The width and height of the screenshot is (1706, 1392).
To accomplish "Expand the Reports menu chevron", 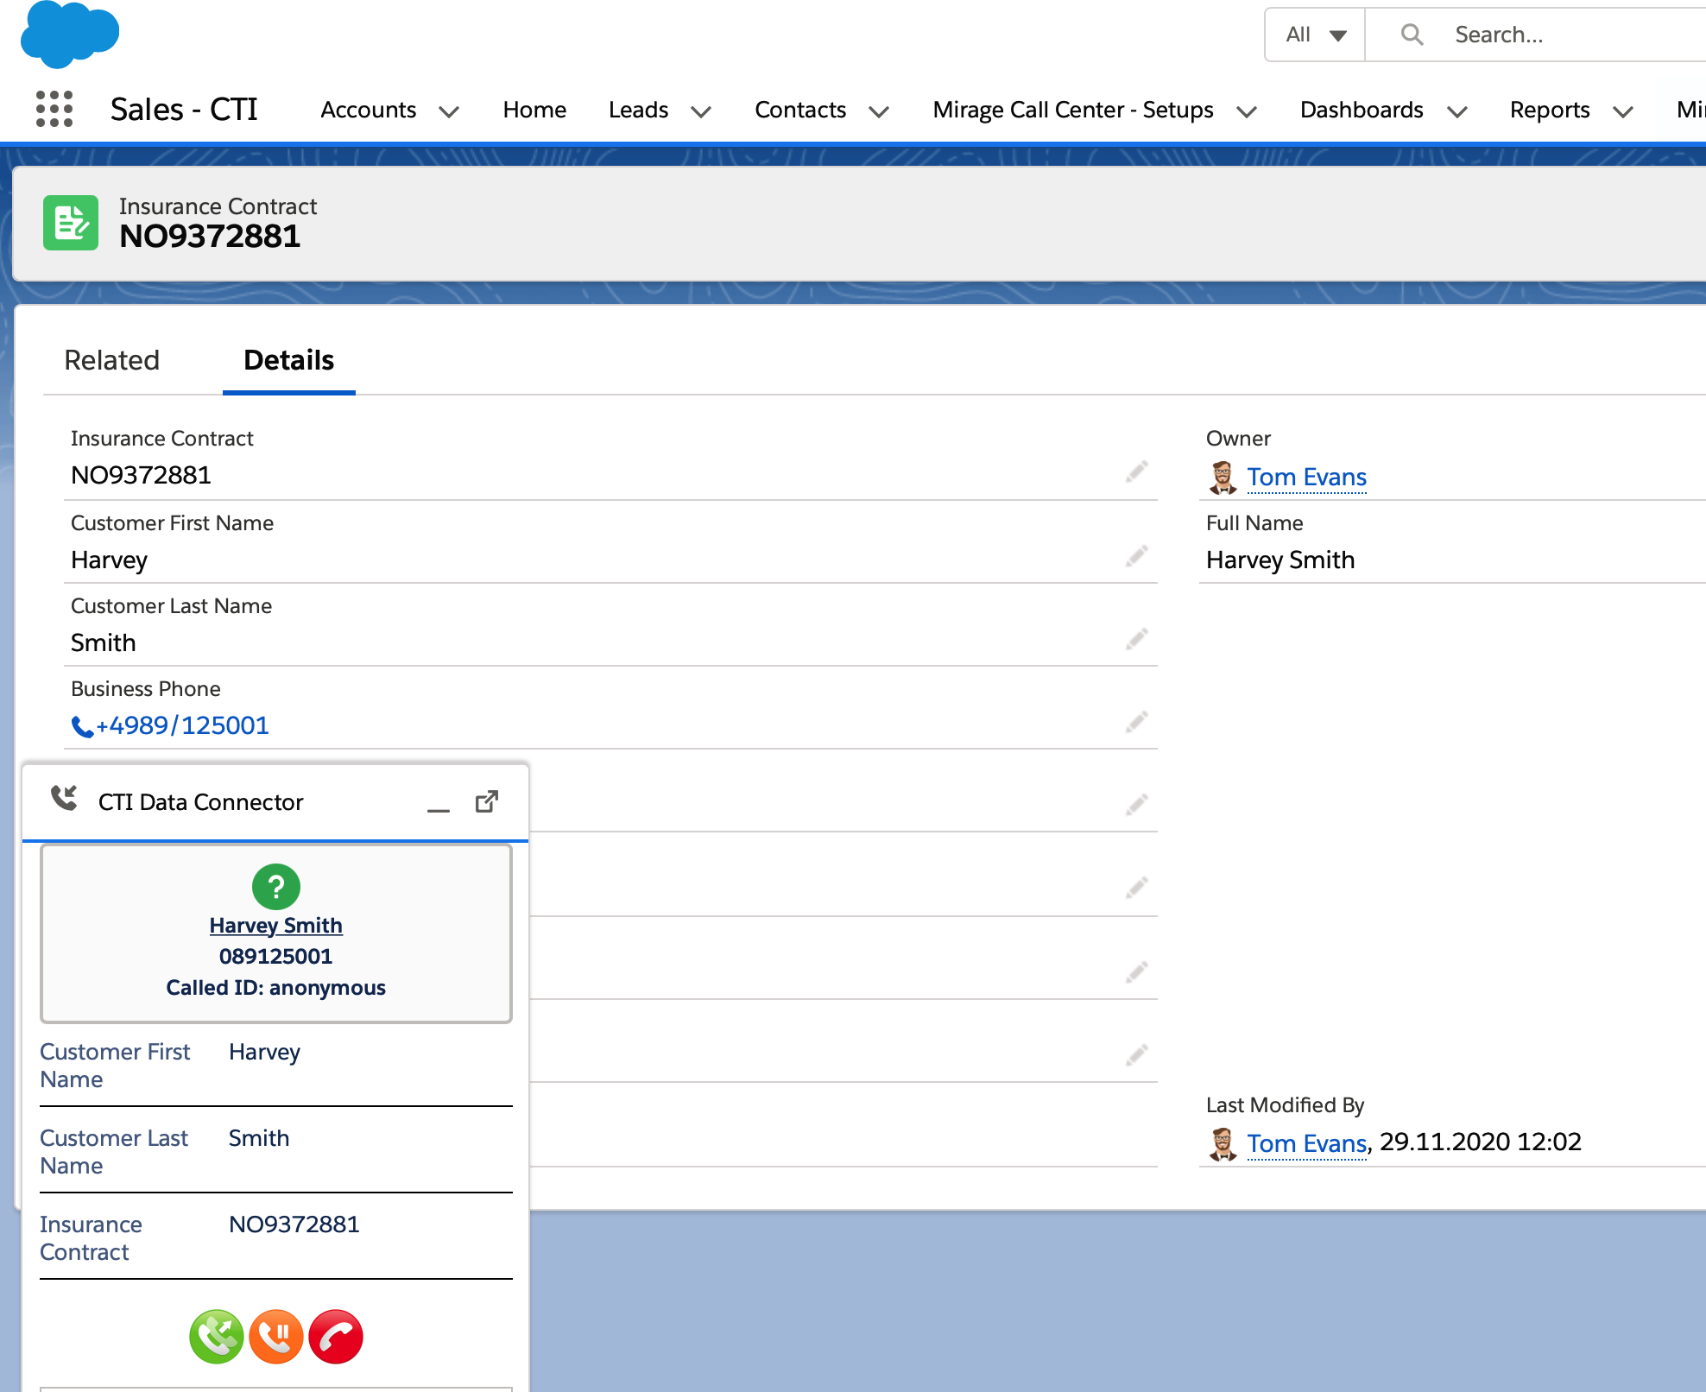I will (x=1623, y=111).
